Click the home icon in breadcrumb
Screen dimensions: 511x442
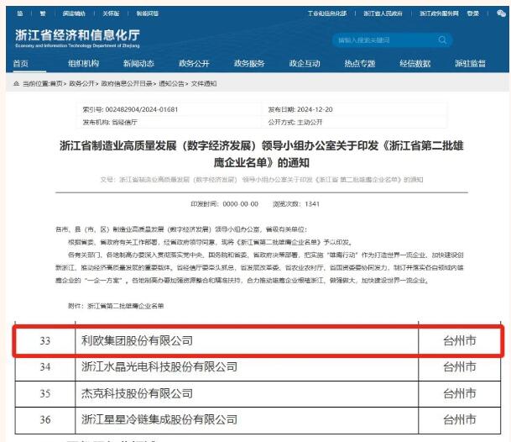click(16, 84)
